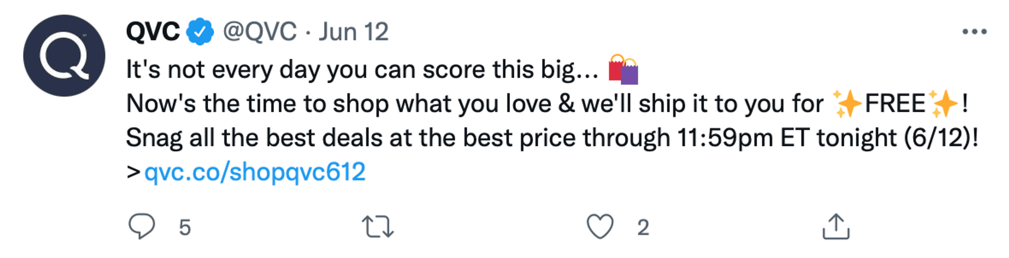Open the qvc.co/shopqvc612 link
This screenshot has width=1009, height=258.
tap(255, 172)
